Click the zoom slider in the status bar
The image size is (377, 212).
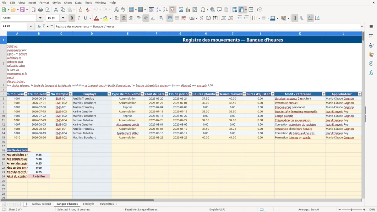pyautogui.click(x=352, y=209)
